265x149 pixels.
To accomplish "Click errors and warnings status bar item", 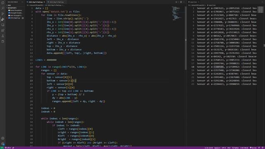I will 8,148.
